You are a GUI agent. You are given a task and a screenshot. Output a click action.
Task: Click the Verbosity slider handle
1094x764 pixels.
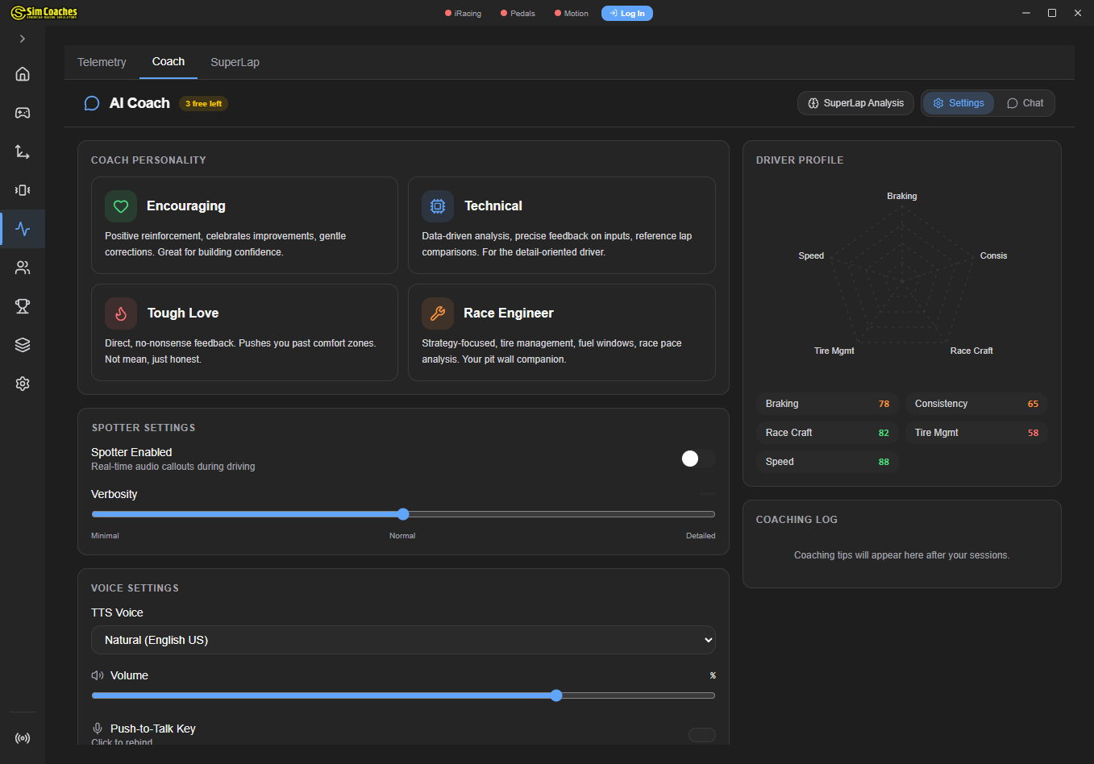[x=403, y=514]
